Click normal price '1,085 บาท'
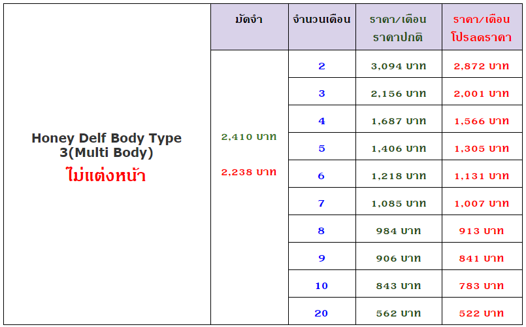 click(399, 203)
